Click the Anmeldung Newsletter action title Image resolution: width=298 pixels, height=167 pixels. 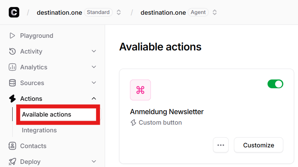167,112
